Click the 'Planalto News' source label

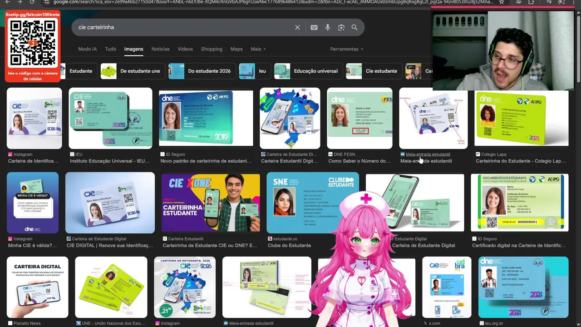pyautogui.click(x=27, y=323)
